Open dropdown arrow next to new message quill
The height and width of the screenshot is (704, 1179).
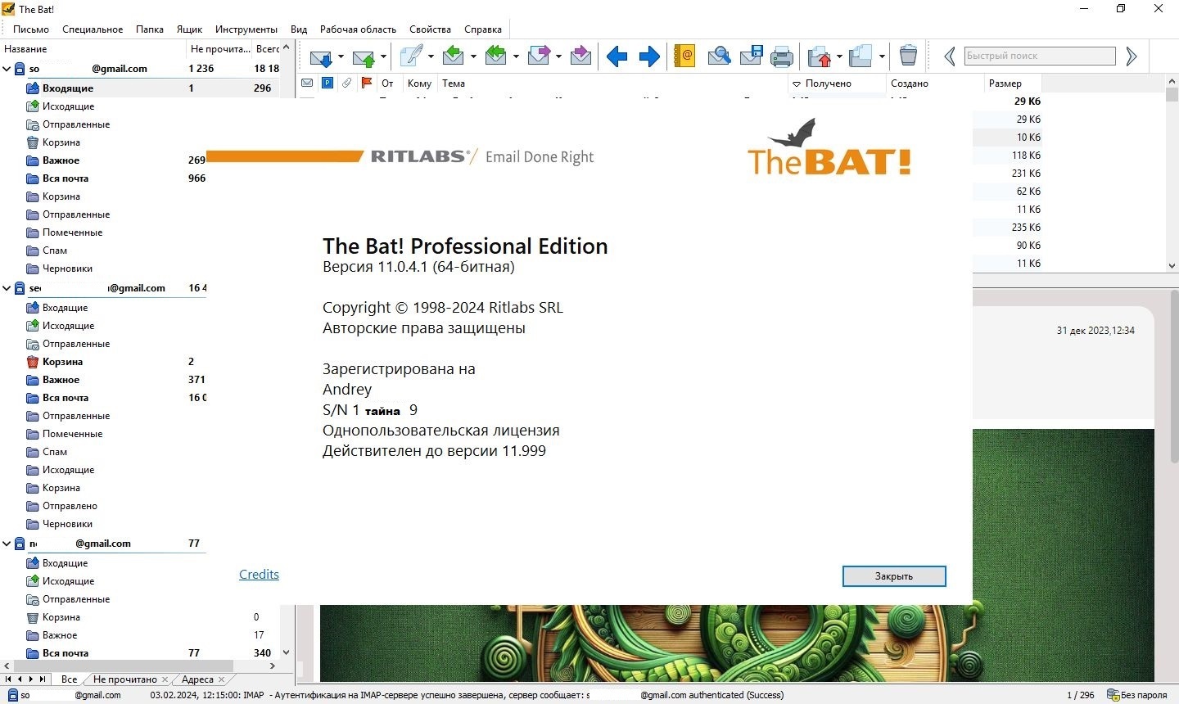pos(431,56)
